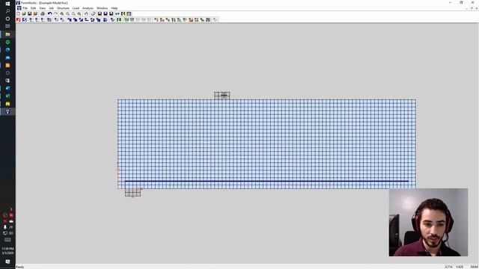
Task: Click the Open file folder icon
Action: (x=24, y=13)
